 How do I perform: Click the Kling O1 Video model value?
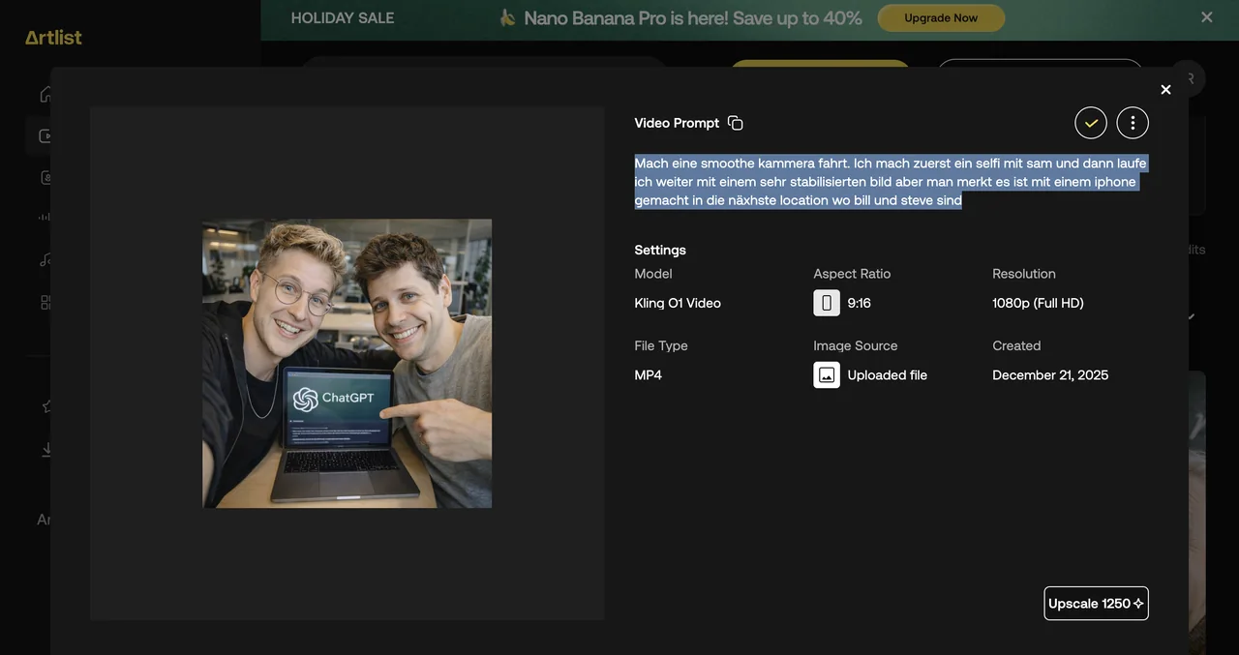(678, 303)
